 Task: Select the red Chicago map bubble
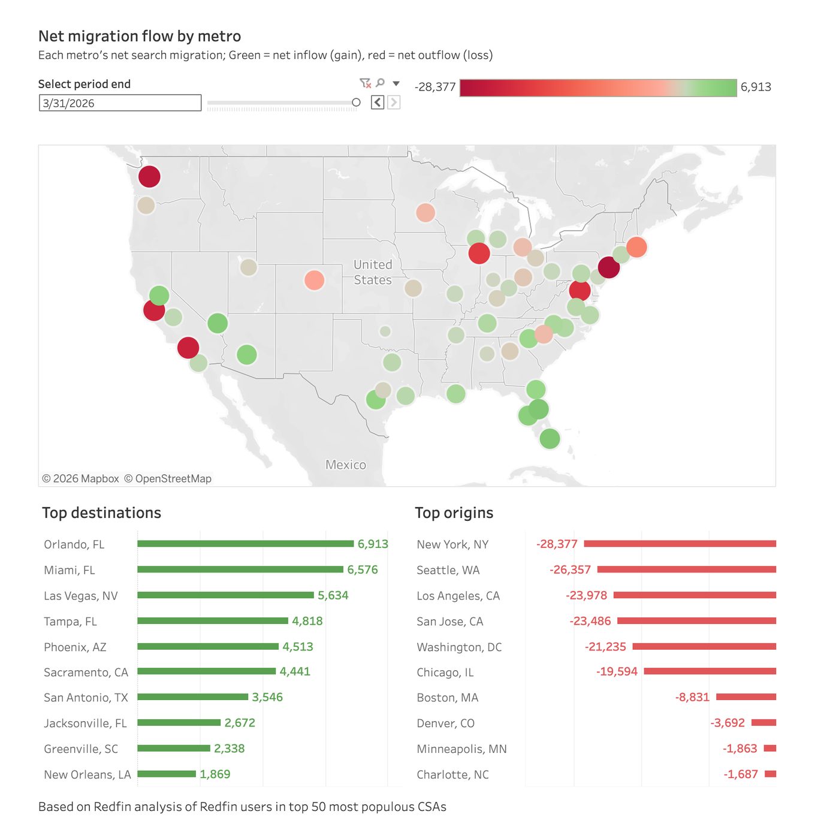479,254
